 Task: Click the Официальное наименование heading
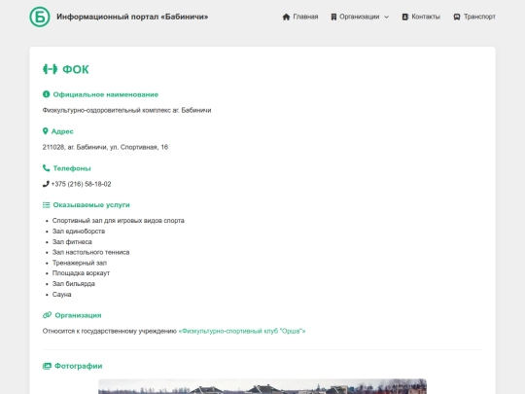[x=105, y=94]
